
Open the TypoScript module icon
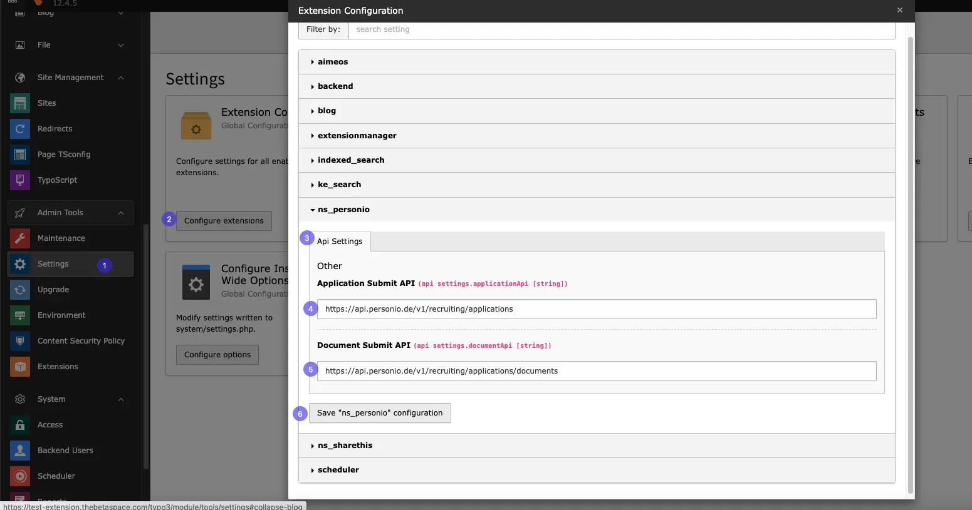pyautogui.click(x=20, y=180)
